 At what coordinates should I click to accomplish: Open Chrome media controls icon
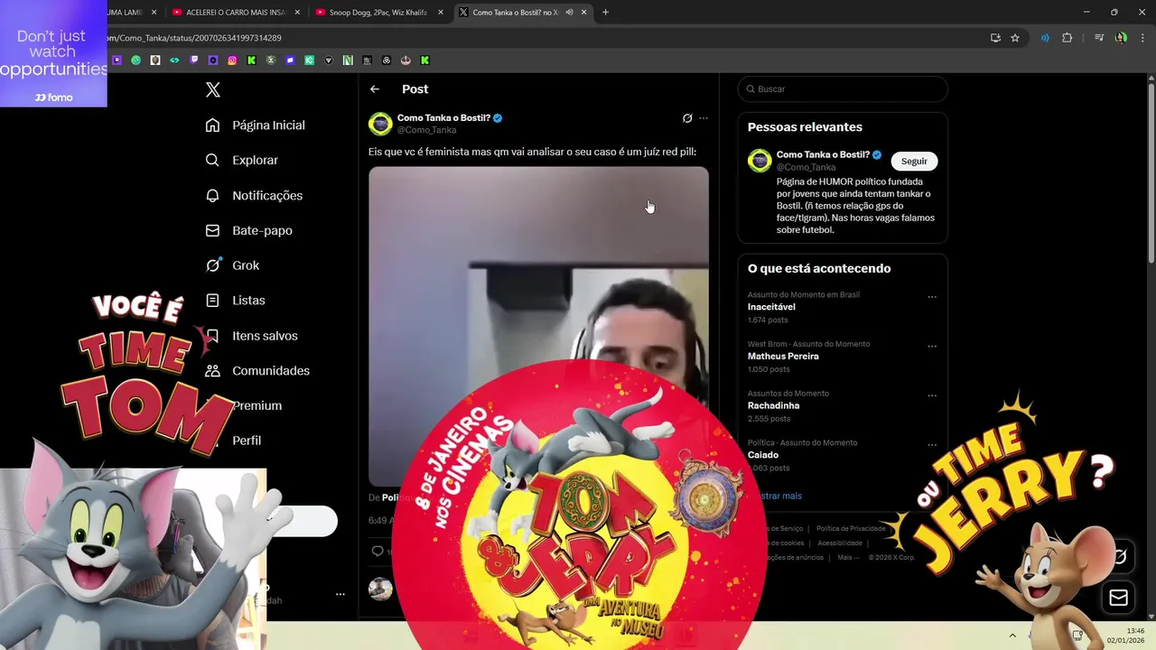(x=1099, y=38)
